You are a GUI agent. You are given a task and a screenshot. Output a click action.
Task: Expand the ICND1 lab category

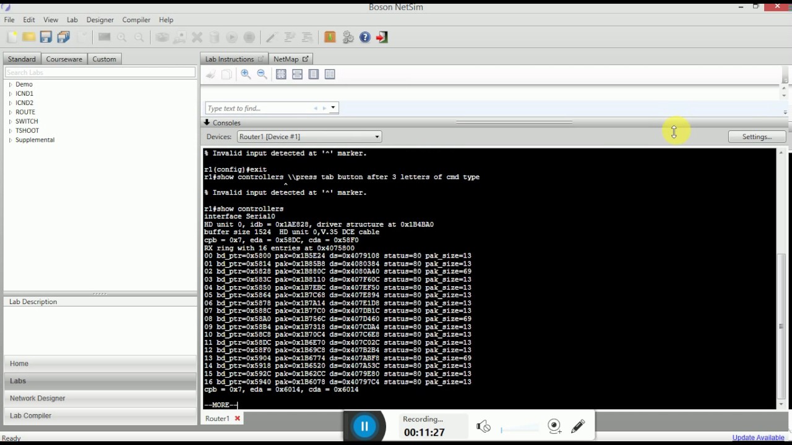point(10,93)
